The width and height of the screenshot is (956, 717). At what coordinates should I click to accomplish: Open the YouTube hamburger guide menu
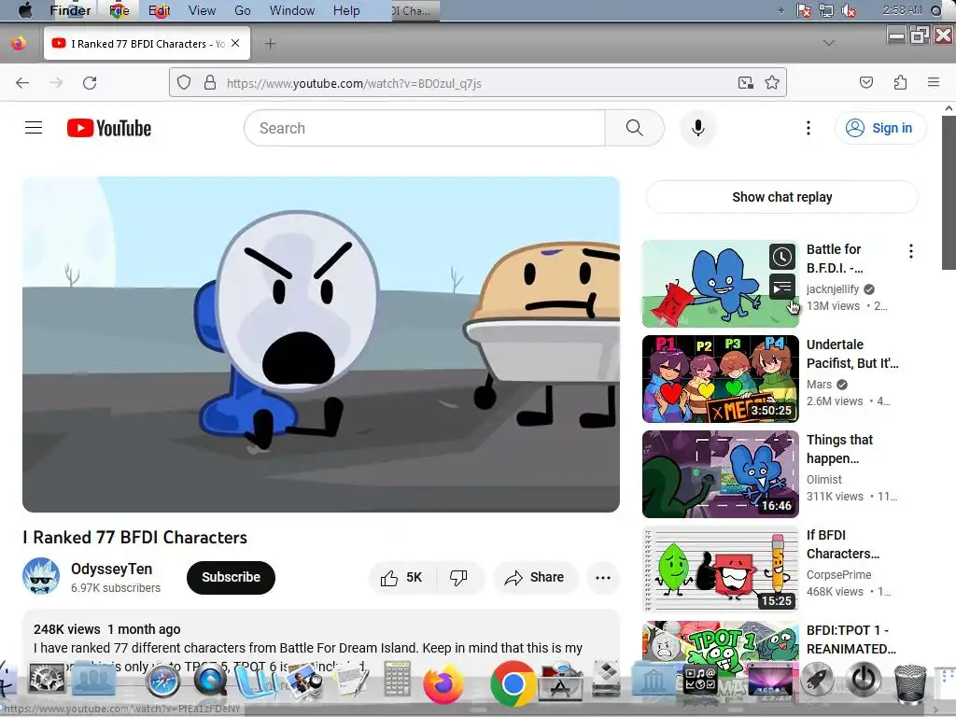[x=34, y=127]
